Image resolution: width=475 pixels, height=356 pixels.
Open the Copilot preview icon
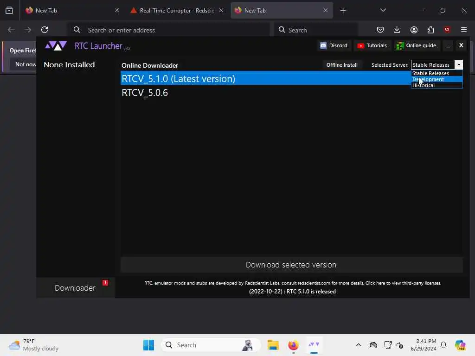pyautogui.click(x=460, y=345)
